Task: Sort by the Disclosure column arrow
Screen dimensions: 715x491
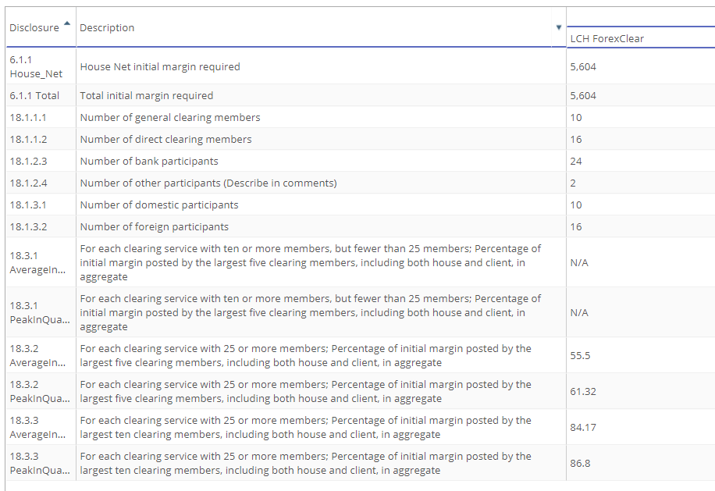Action: tap(67, 23)
